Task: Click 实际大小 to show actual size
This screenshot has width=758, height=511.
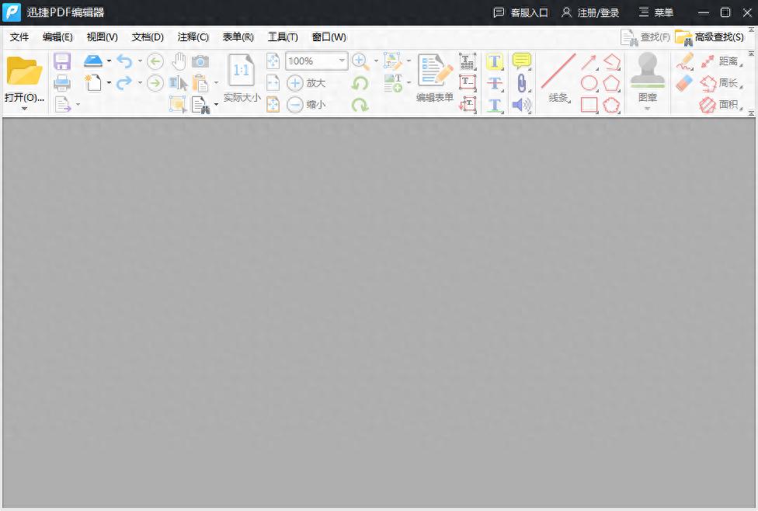Action: (x=241, y=75)
